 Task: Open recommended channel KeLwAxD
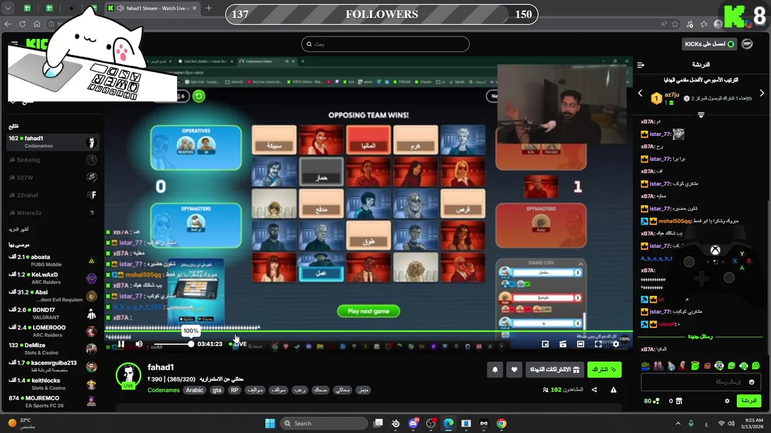pos(53,278)
